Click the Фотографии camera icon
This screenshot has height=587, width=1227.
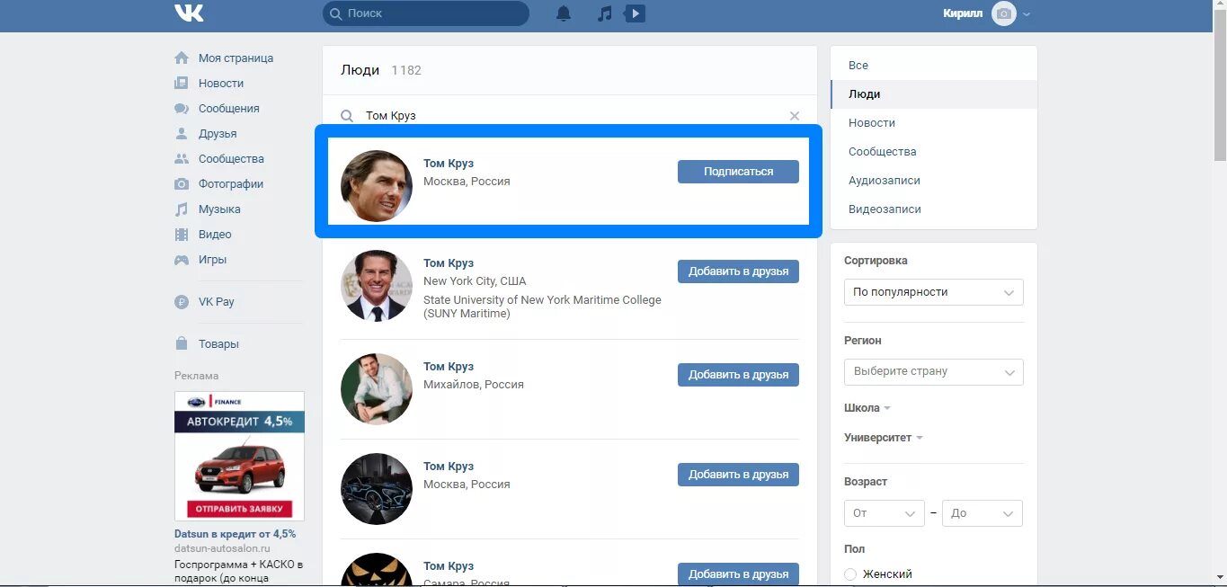tap(182, 184)
